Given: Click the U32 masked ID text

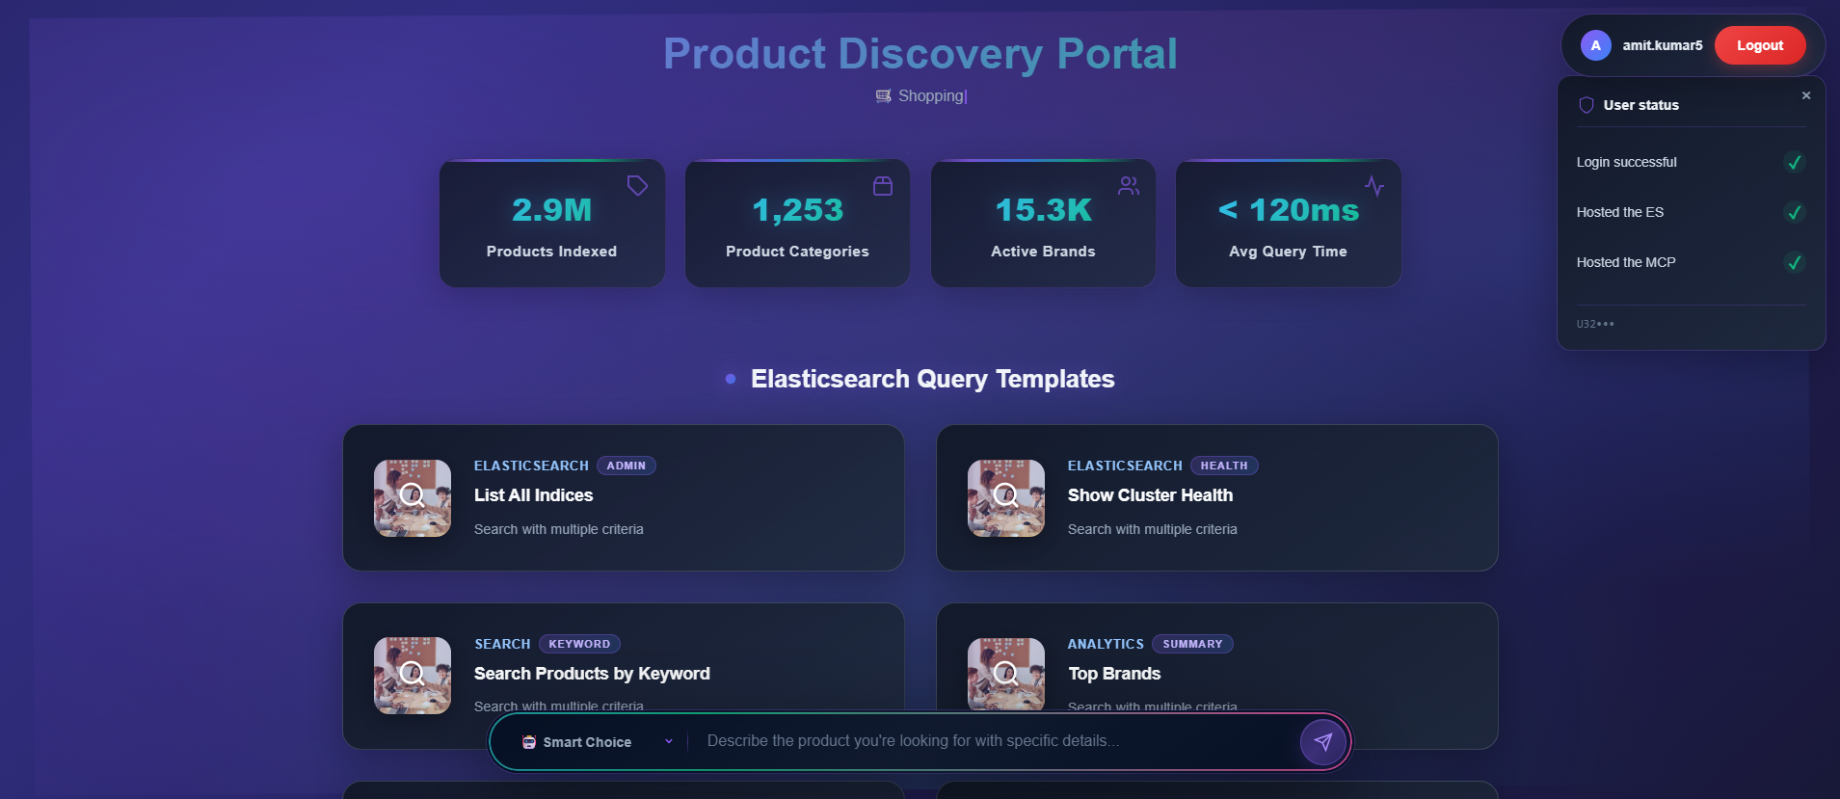Looking at the screenshot, I should pyautogui.click(x=1595, y=324).
